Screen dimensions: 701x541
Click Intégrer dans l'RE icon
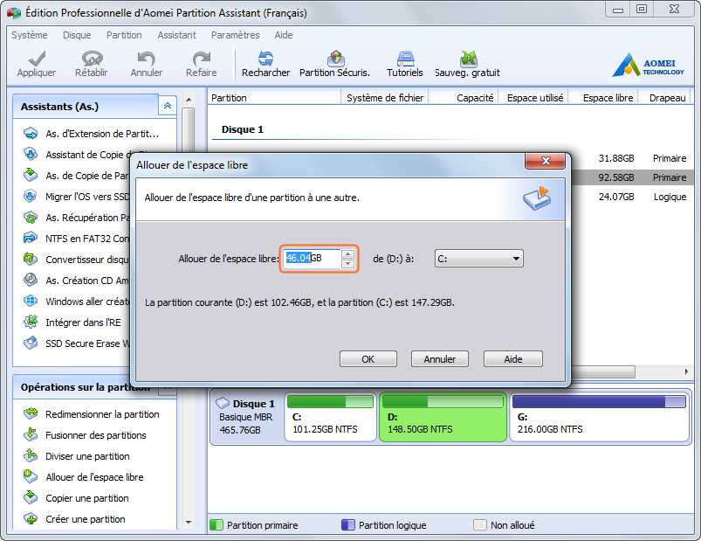click(31, 323)
